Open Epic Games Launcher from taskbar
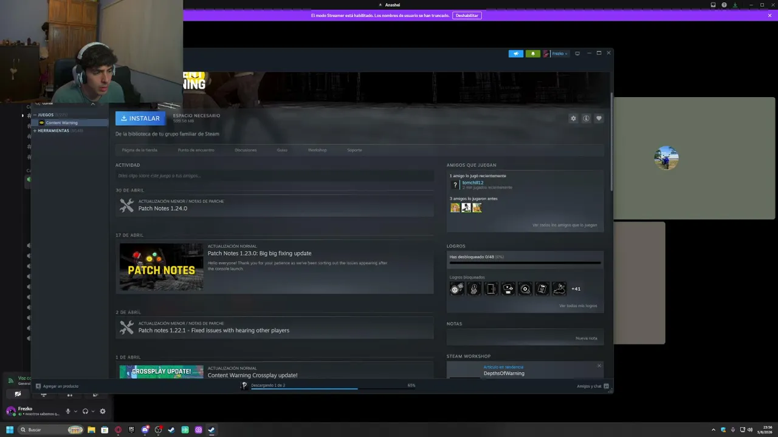778x437 pixels. click(x=131, y=430)
